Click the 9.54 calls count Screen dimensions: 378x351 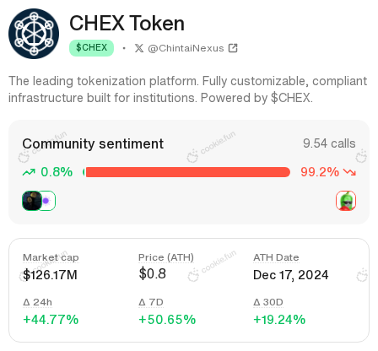[x=329, y=143]
